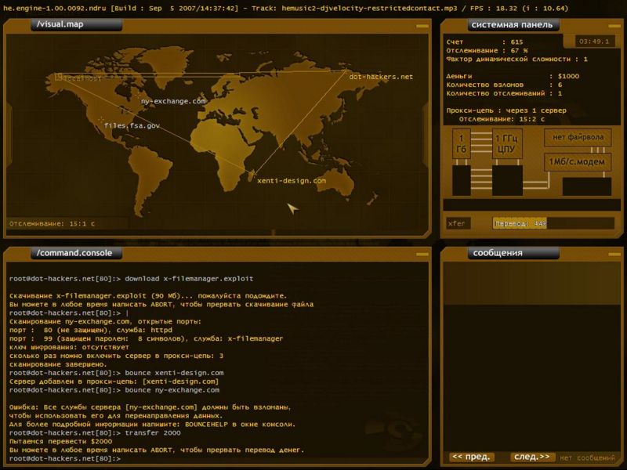Image resolution: width=627 pixels, height=470 pixels.
Task: Collapse the /visual.map panel via its minimize bar
Action: (422, 26)
